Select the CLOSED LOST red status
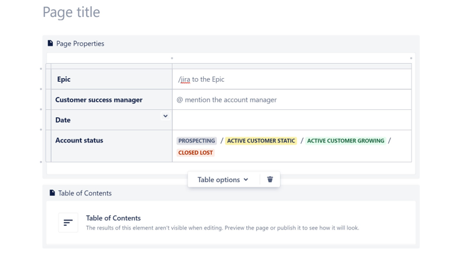Image resolution: width=458 pixels, height=268 pixels. point(195,153)
